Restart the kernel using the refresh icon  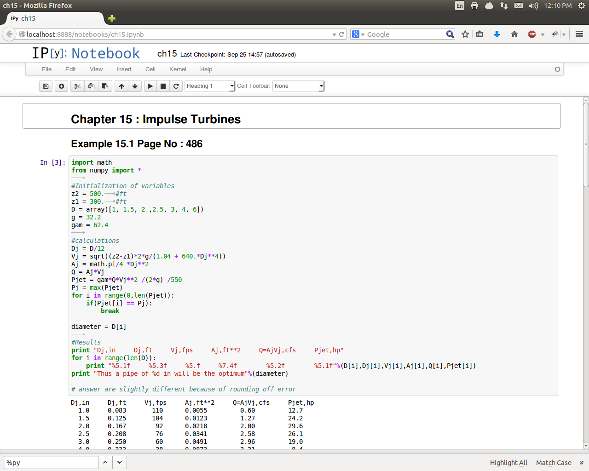176,86
